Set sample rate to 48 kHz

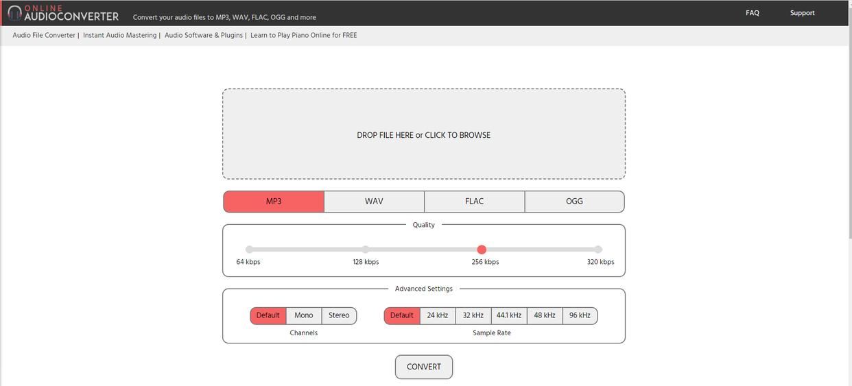tap(545, 315)
